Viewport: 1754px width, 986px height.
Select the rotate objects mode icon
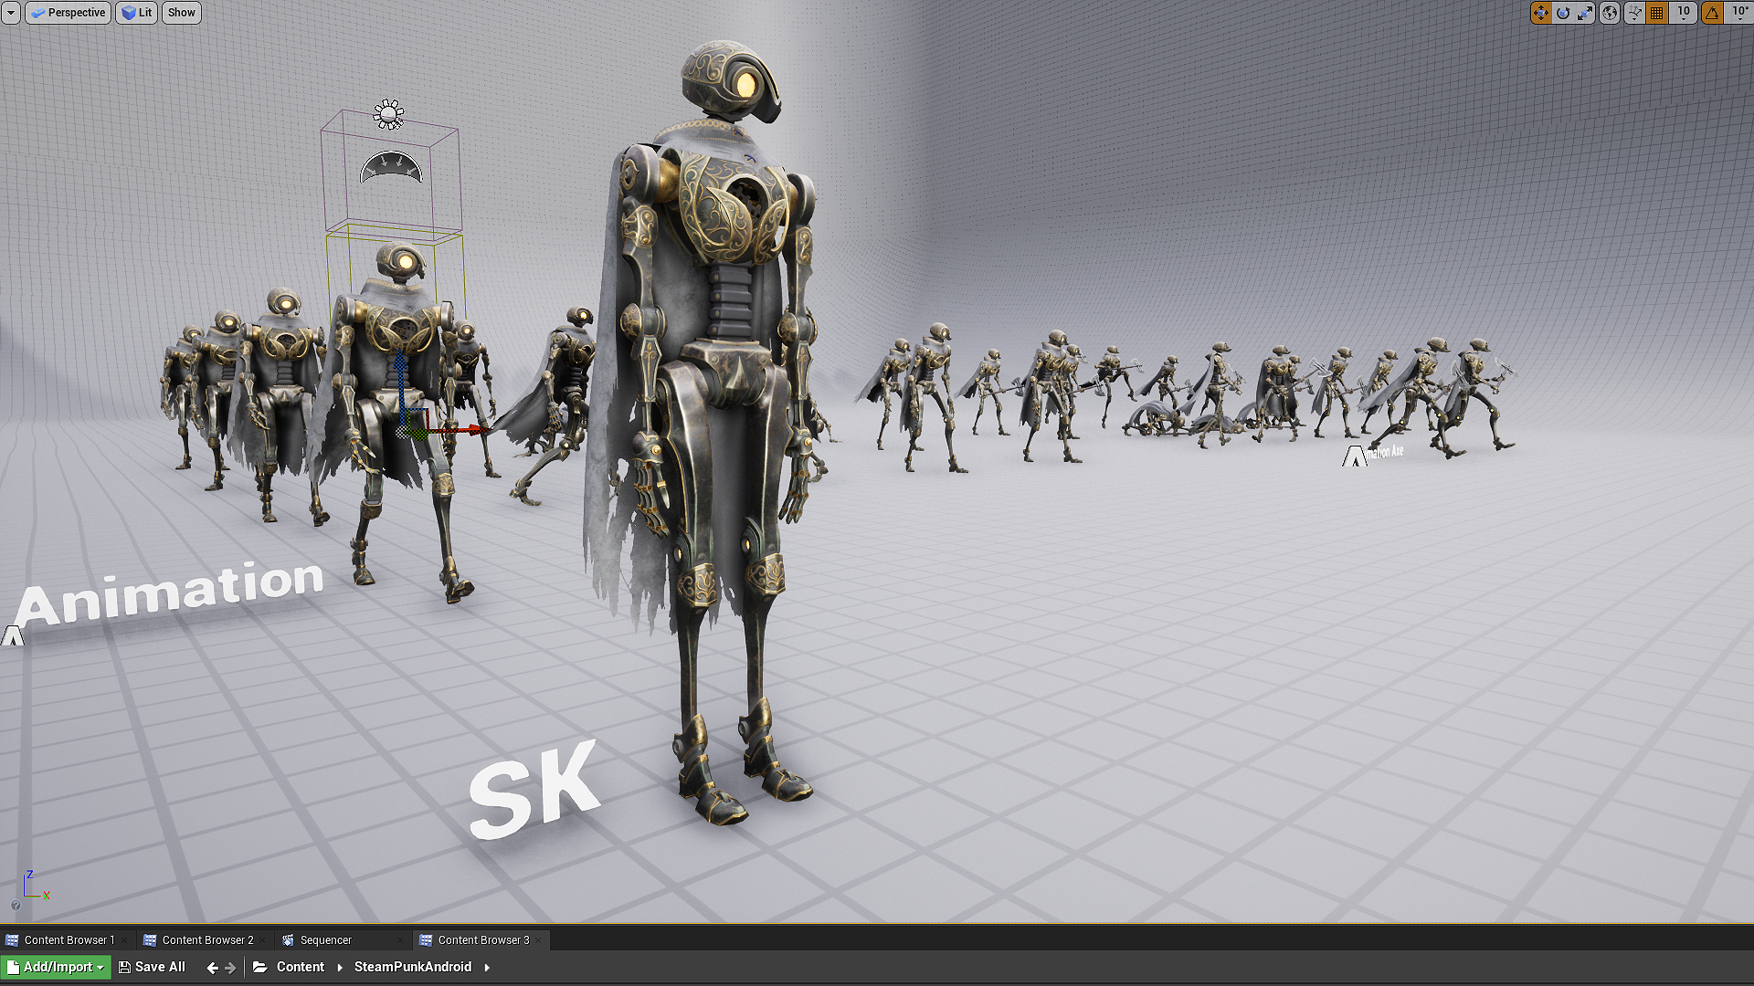[1563, 13]
